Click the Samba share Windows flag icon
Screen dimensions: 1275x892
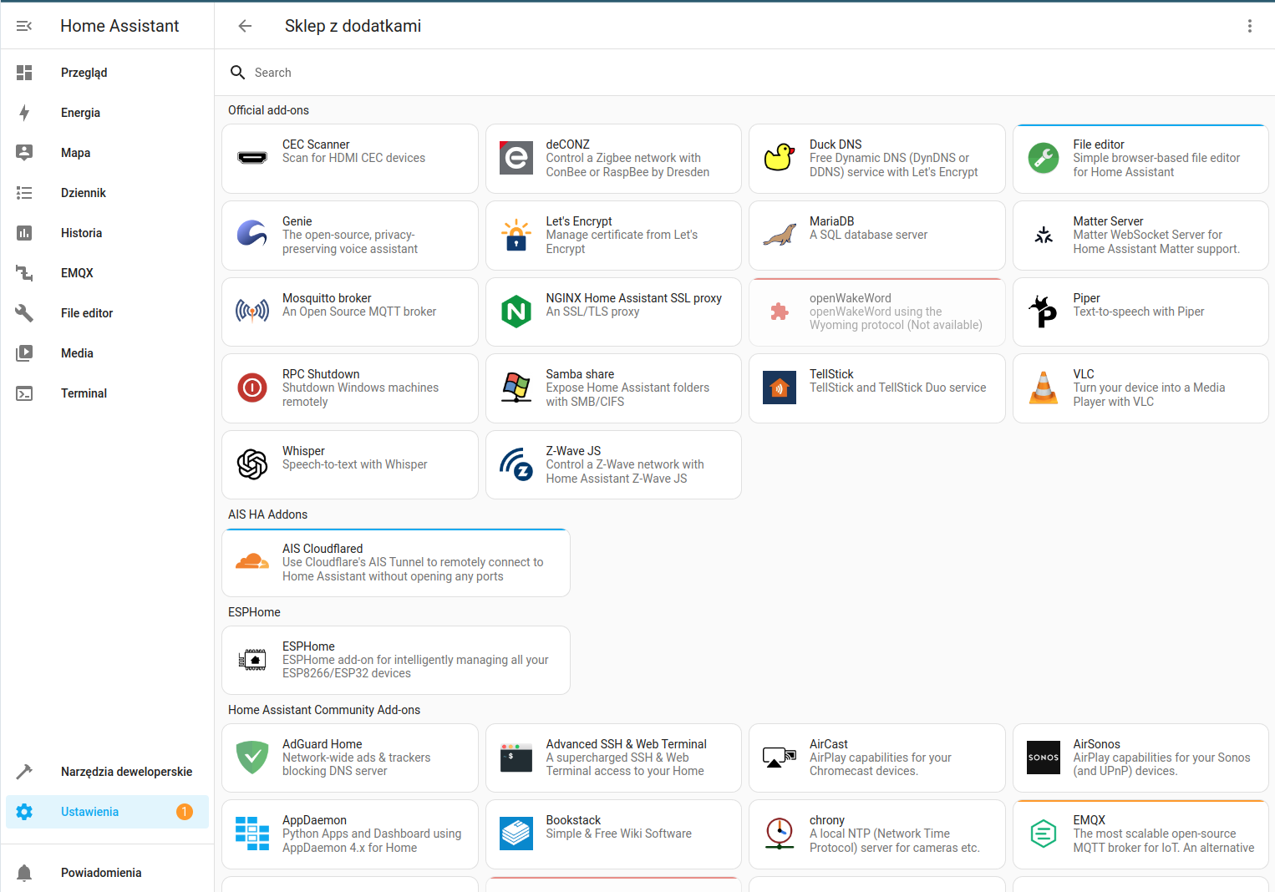(516, 388)
